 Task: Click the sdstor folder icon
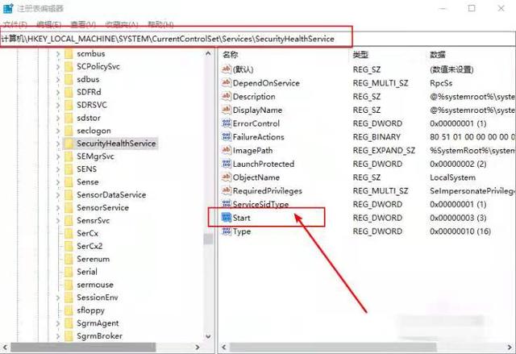tap(69, 118)
